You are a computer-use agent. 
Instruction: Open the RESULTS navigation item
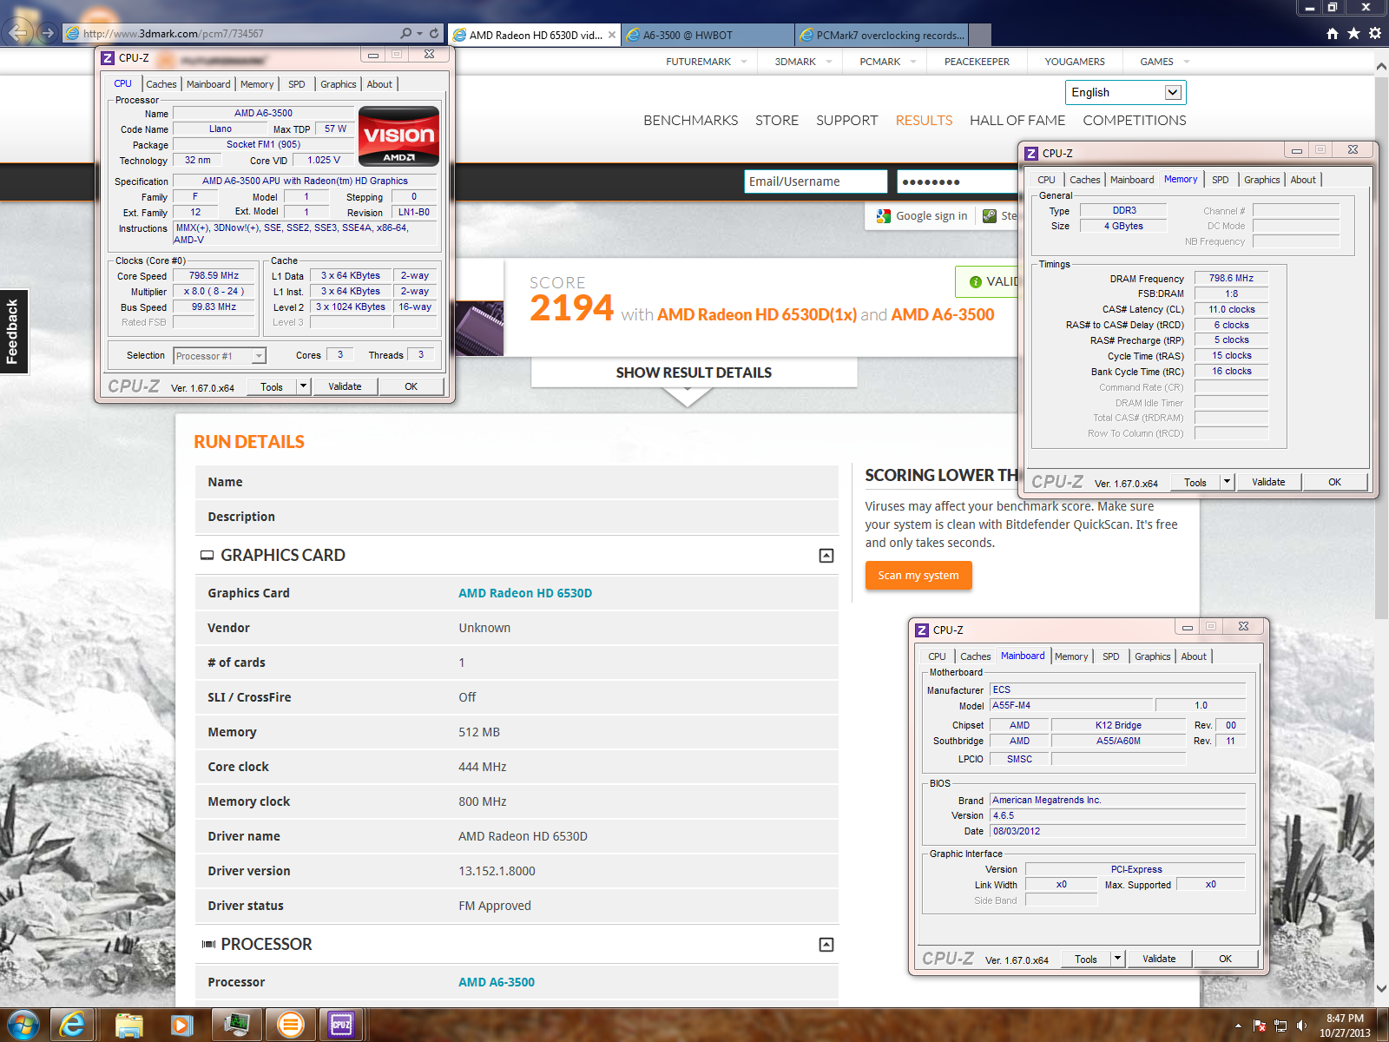pos(924,120)
